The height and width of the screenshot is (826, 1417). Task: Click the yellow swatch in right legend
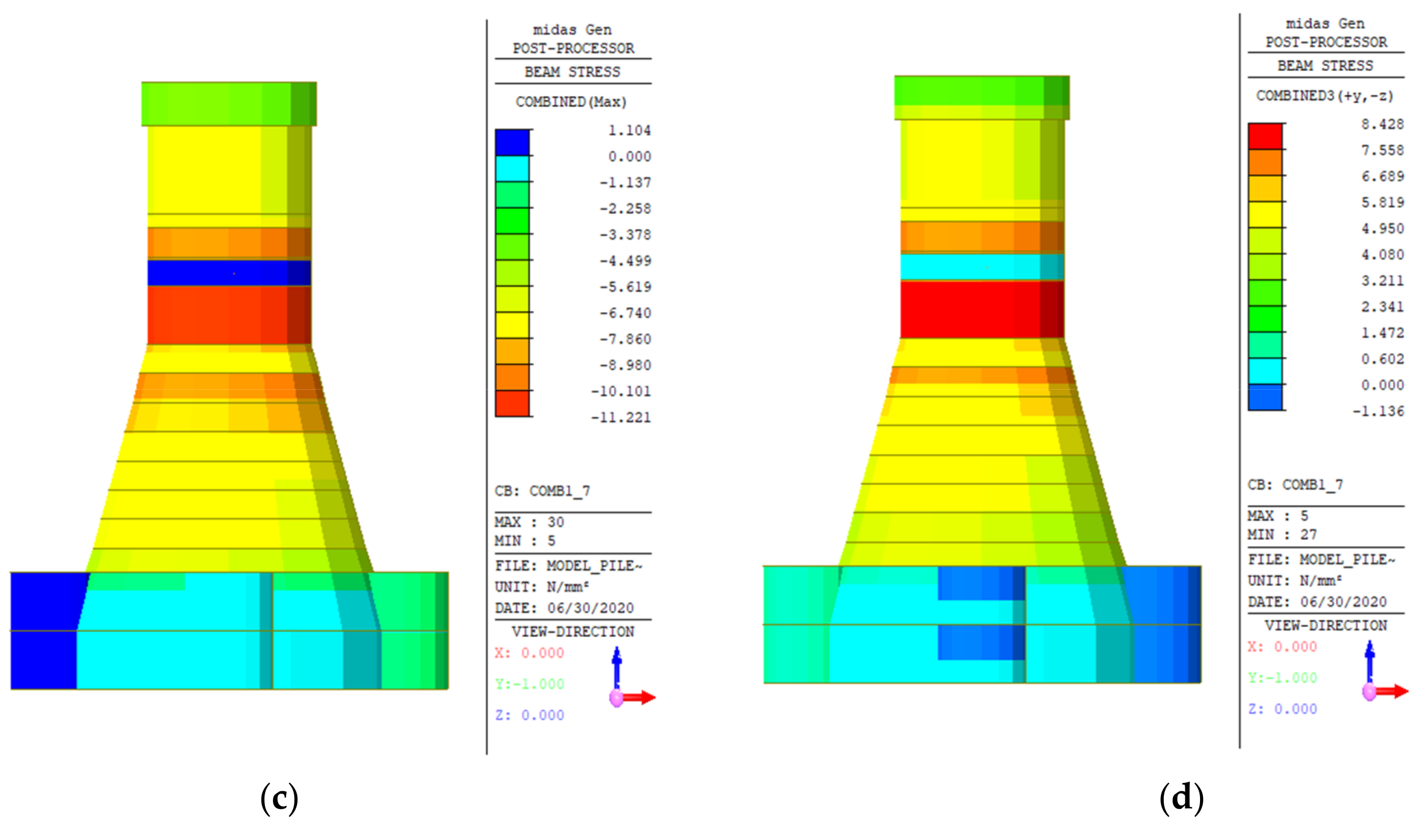[1265, 215]
